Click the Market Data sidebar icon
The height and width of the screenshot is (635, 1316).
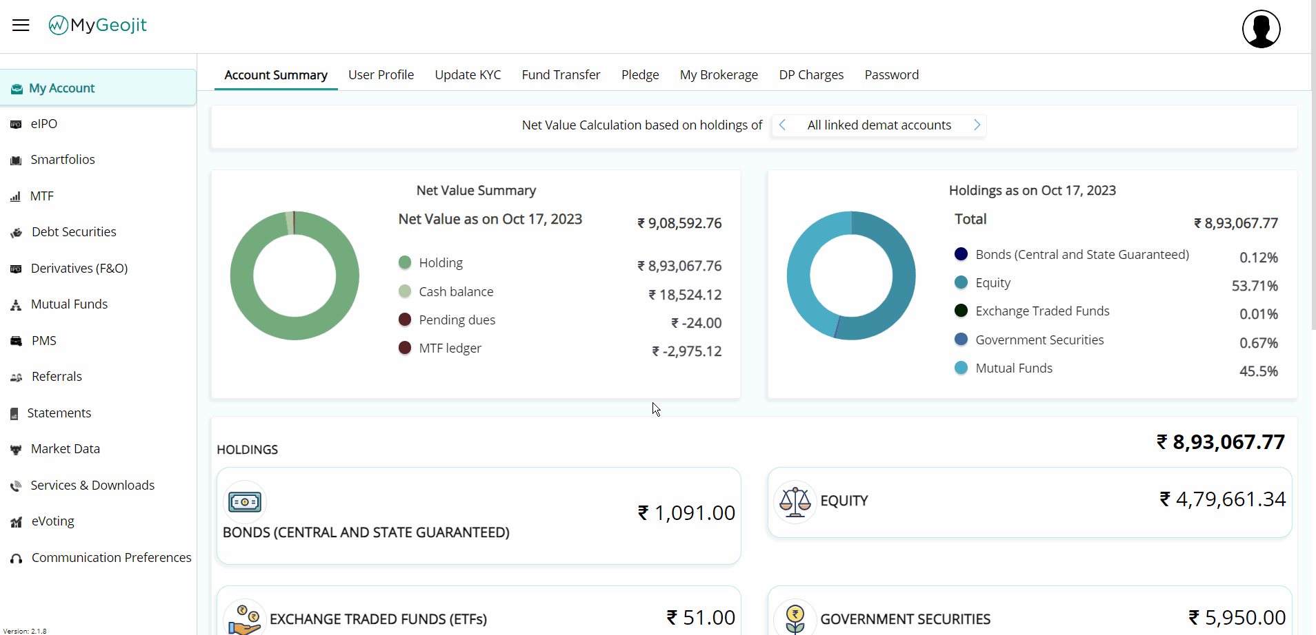click(16, 450)
